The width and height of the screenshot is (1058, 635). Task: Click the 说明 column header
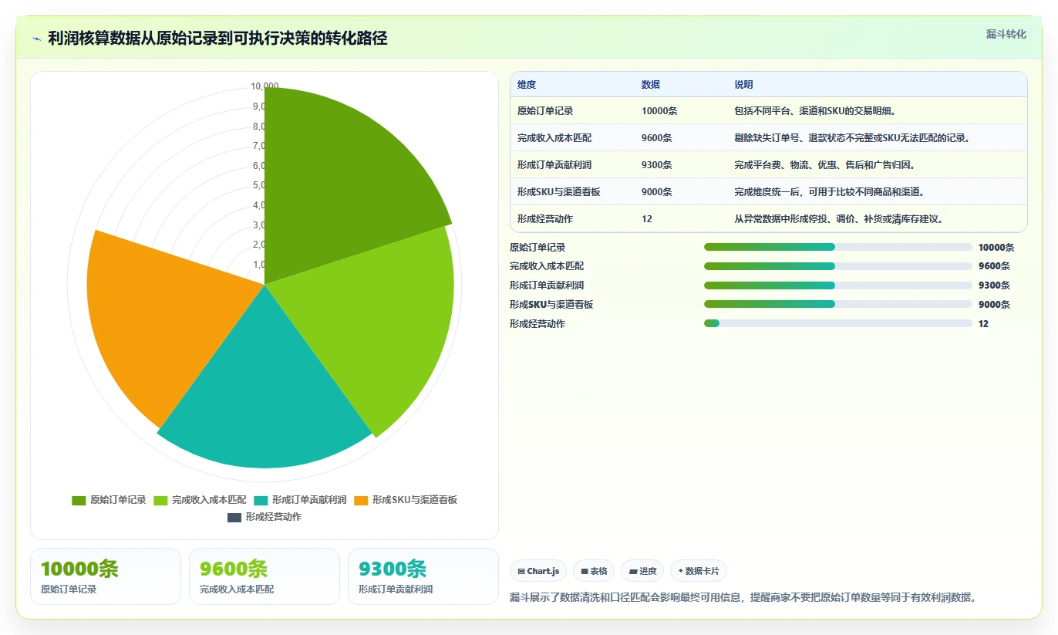point(743,85)
